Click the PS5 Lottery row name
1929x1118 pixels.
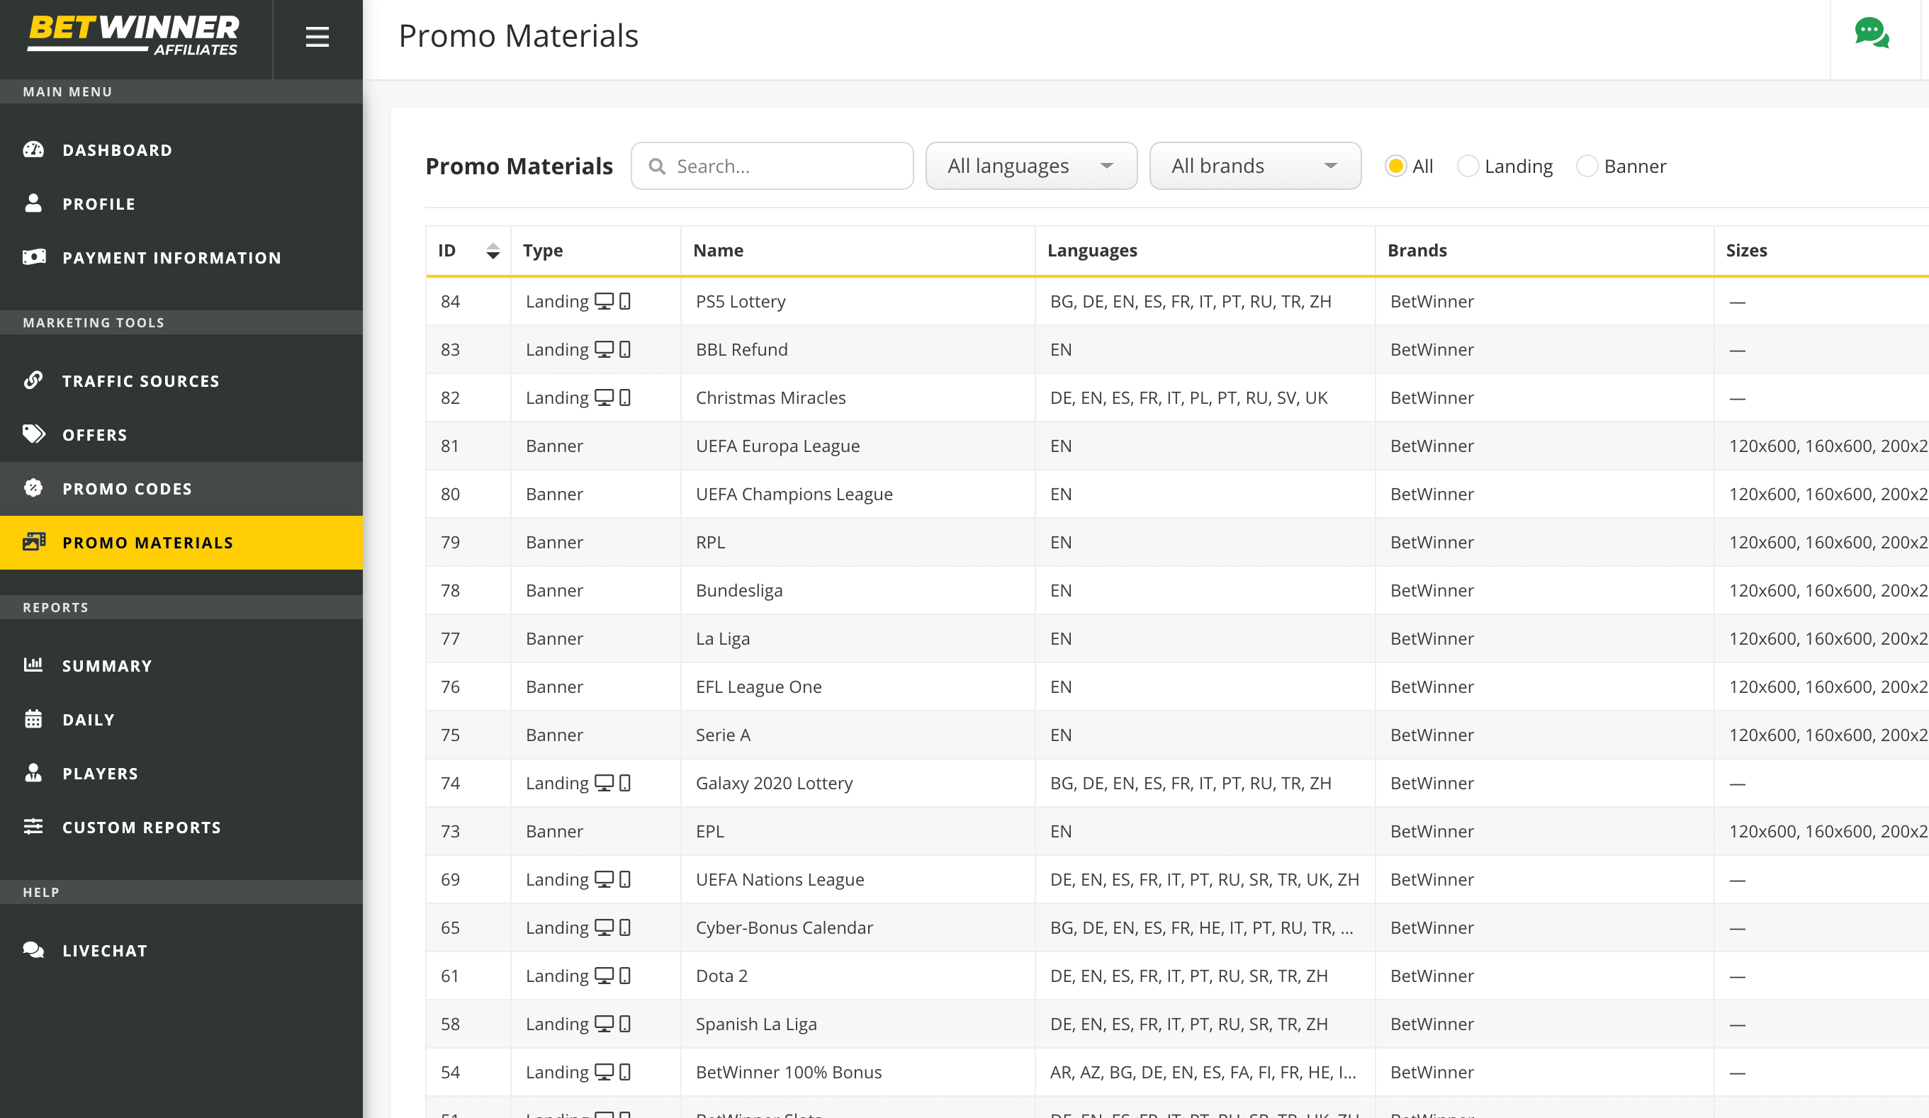pos(741,302)
